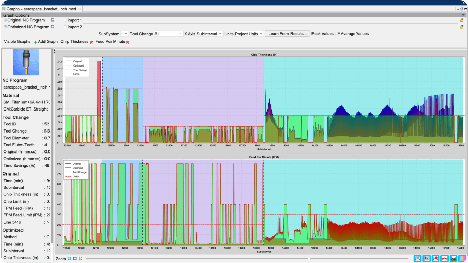This screenshot has width=468, height=263.
Task: Toggle the Optimized NC Program checkbox
Action: [x=6, y=27]
